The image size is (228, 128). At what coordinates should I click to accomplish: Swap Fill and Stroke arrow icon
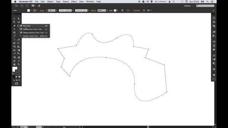pyautogui.click(x=19, y=68)
